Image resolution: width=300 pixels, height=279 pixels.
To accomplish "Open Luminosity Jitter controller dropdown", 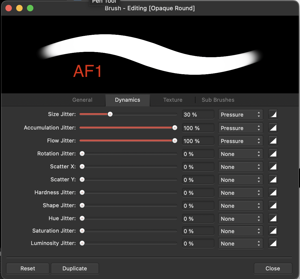I will pos(240,244).
